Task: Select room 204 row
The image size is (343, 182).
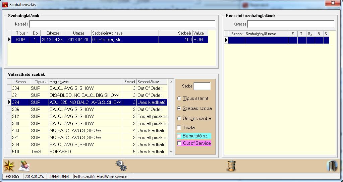Action: coord(87,144)
